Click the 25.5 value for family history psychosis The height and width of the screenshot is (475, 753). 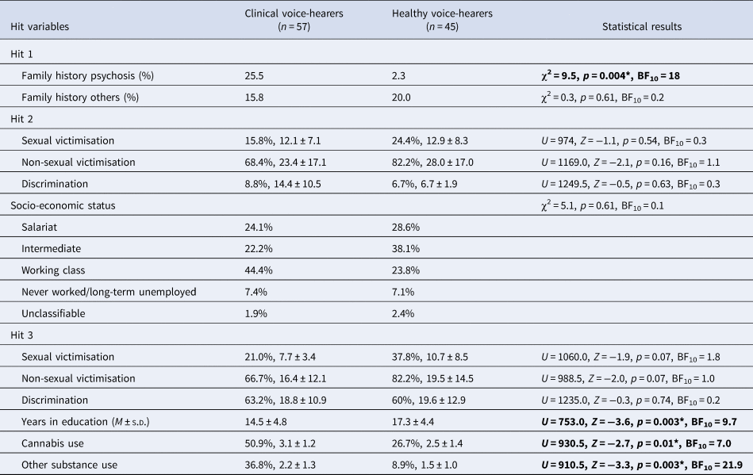tap(255, 76)
